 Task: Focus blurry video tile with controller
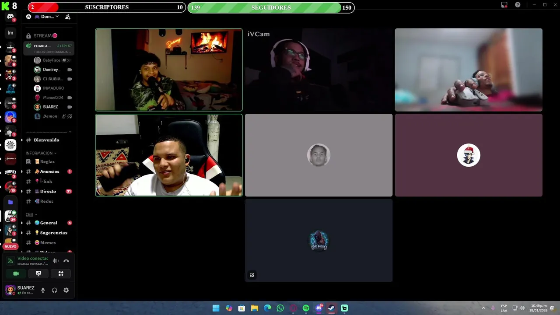point(469,70)
